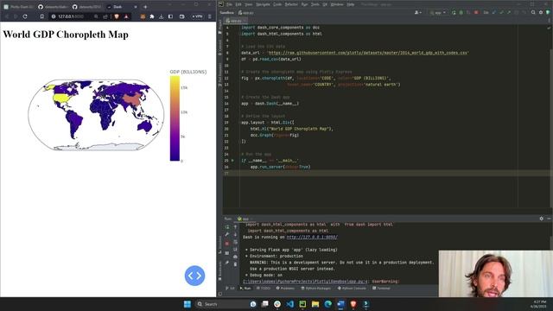The height and width of the screenshot is (311, 553).
Task: Click the VPN button in browser
Action: coord(198,16)
